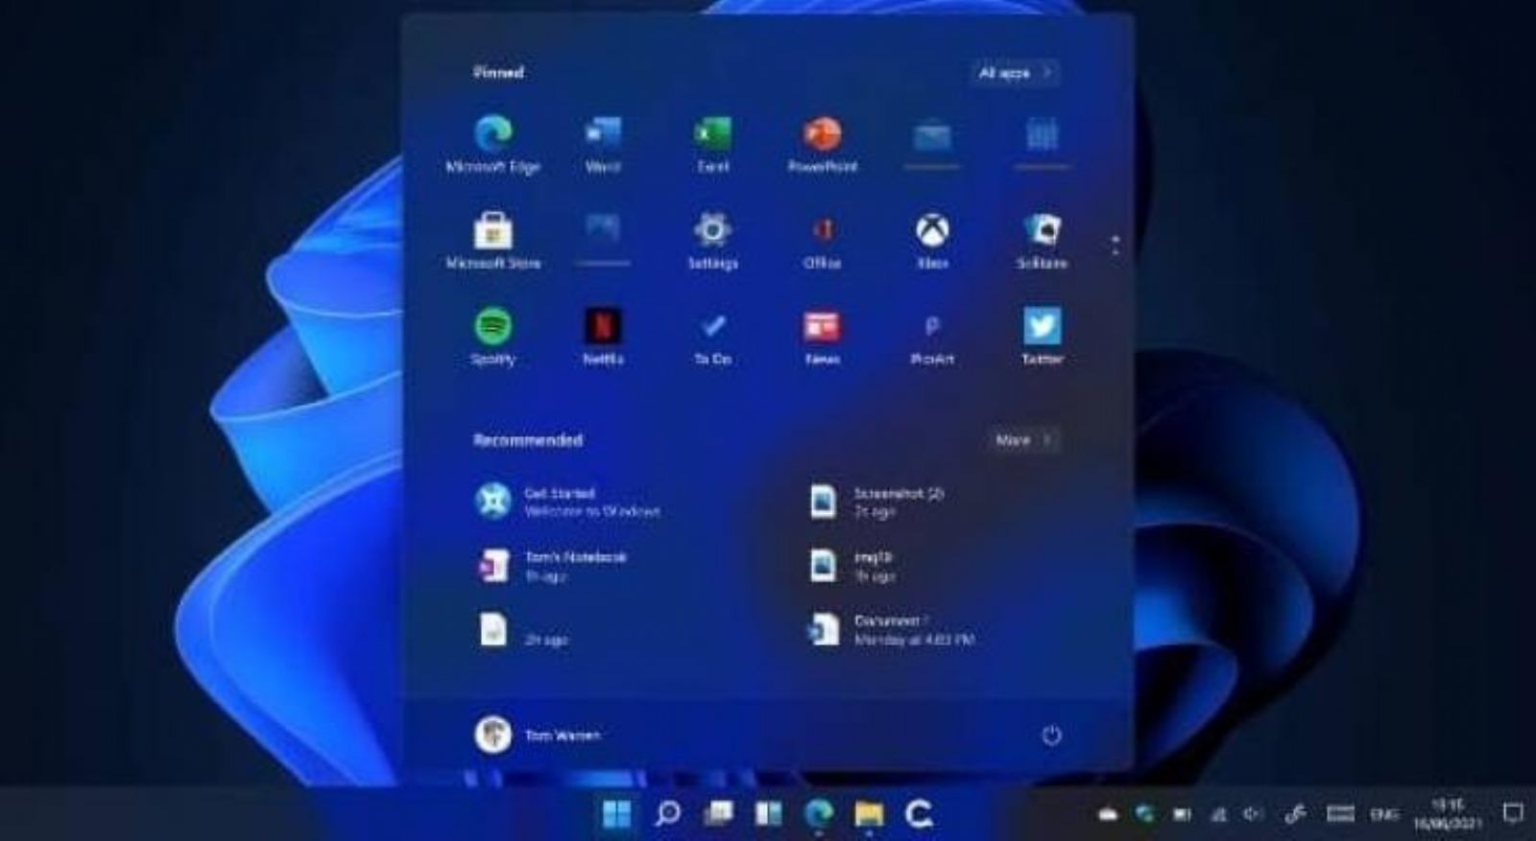This screenshot has height=841, width=1536.
Task: Open volume control in system tray
Action: click(1253, 814)
